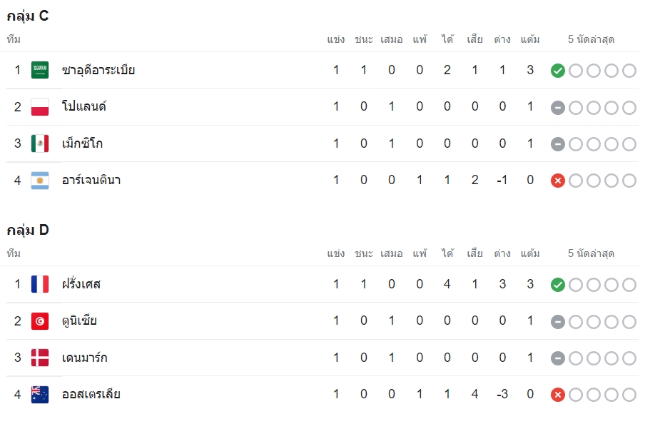Click the Saudi Arabia flag icon

40,70
